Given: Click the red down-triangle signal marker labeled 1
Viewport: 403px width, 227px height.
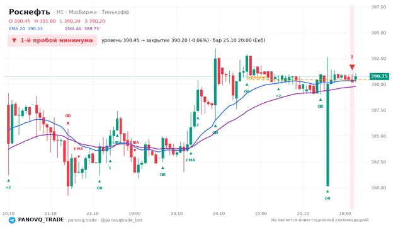Looking at the screenshot, I should tap(352, 67).
